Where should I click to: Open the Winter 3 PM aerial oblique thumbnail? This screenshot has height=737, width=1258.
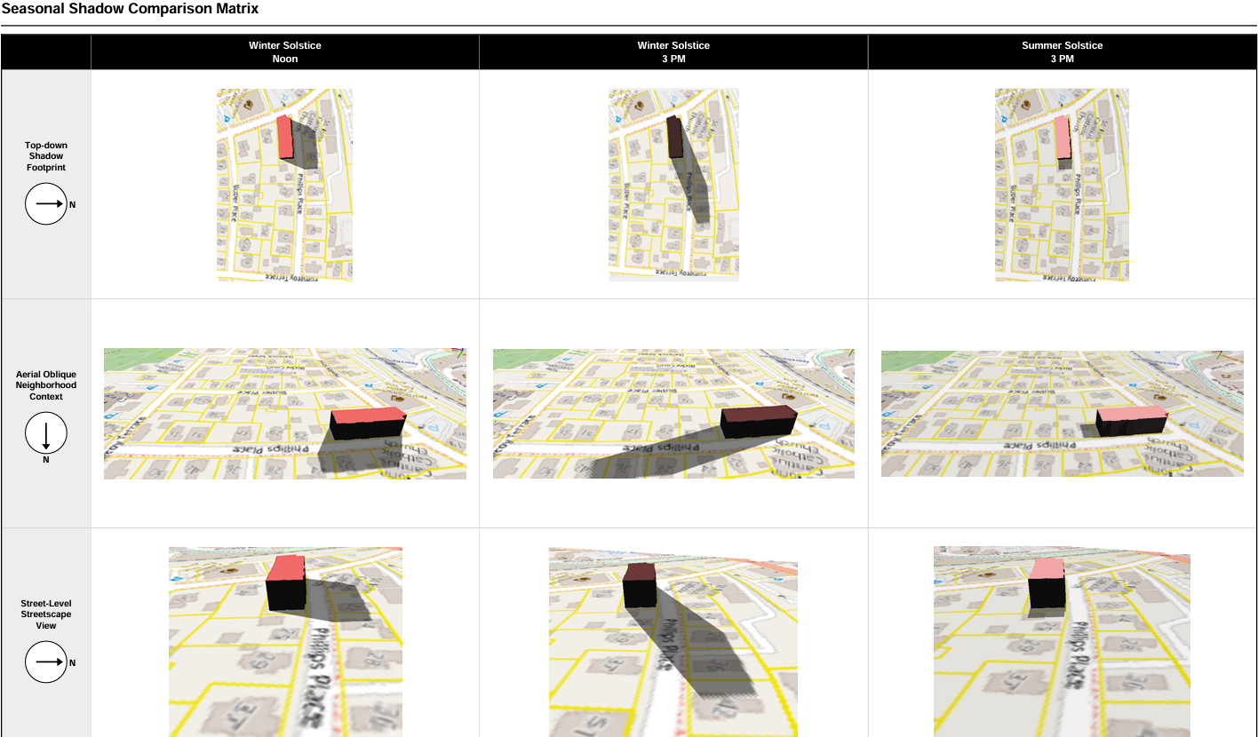point(673,414)
